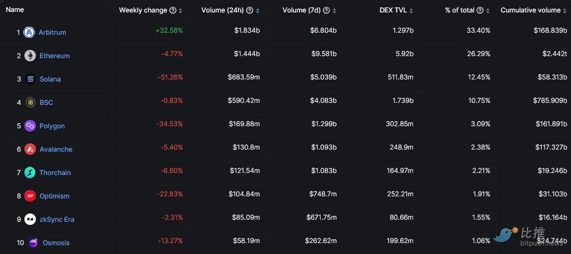Click the zkSync Era logo icon
This screenshot has width=571, height=254.
coord(30,220)
